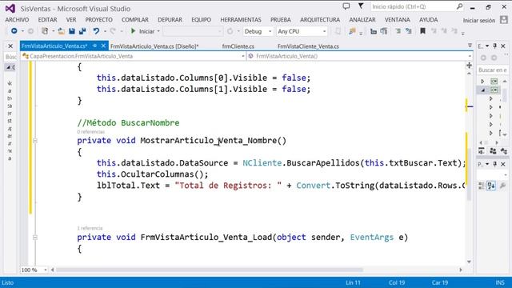
Task: Open the PROYECTO menu
Action: coord(99,20)
